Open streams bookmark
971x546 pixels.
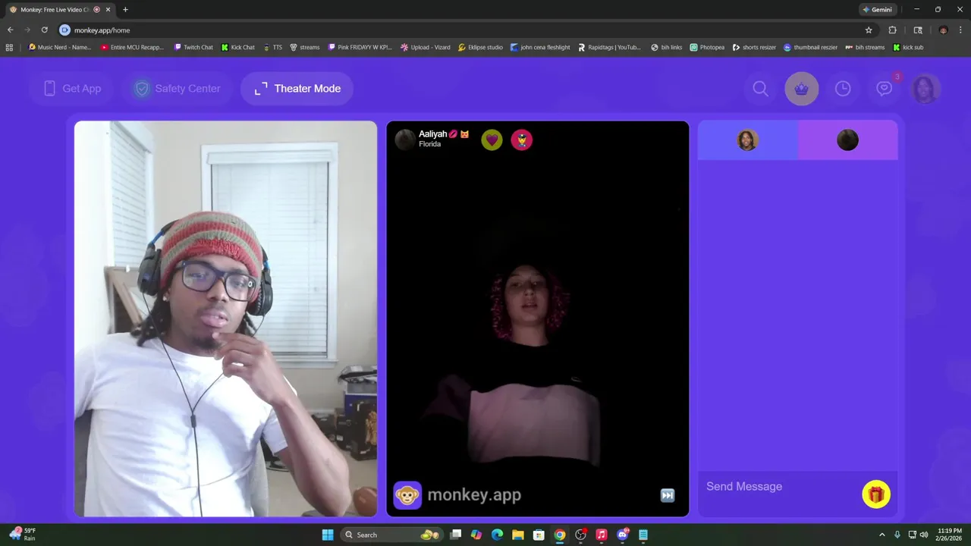(x=305, y=47)
